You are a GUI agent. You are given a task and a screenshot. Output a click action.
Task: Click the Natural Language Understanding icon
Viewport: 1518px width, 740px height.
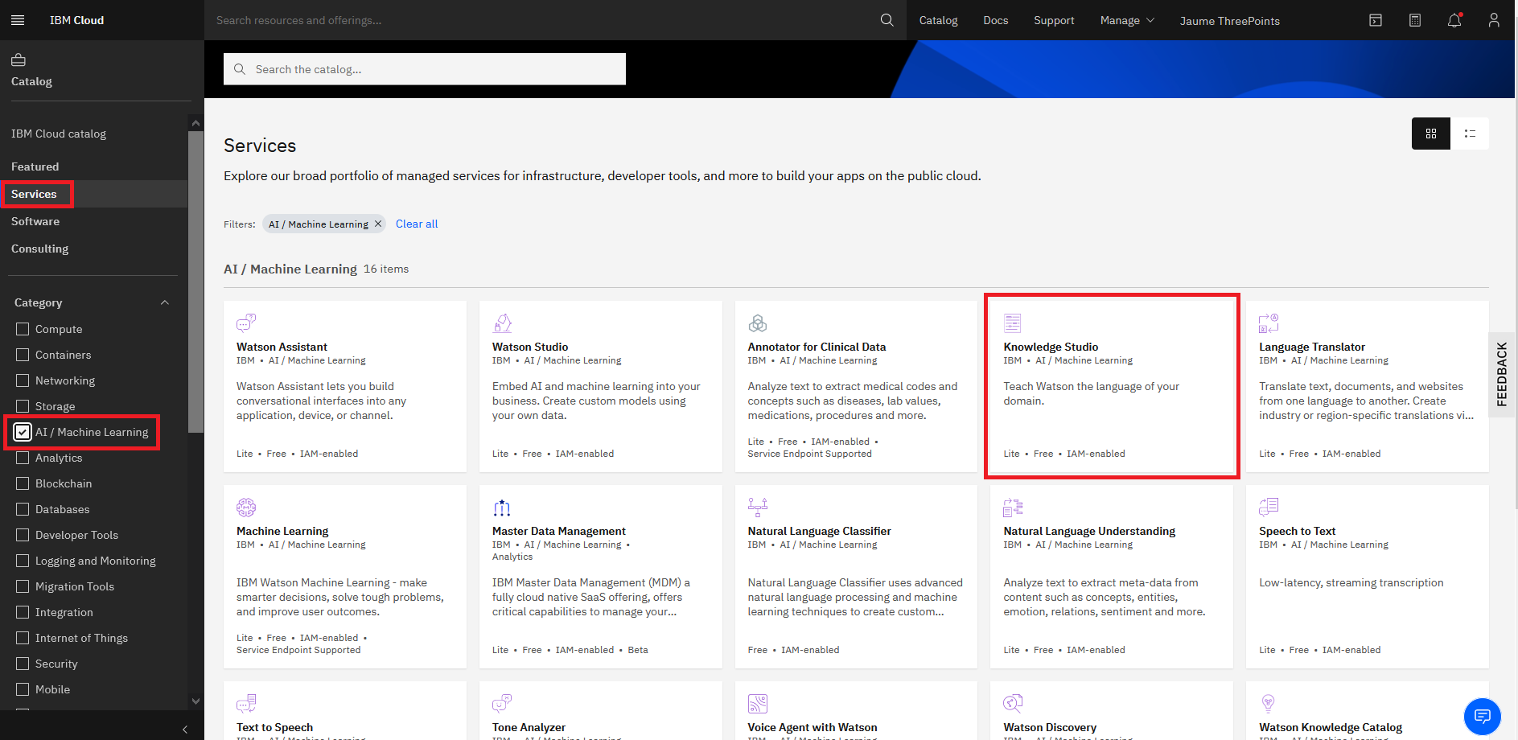[1013, 507]
